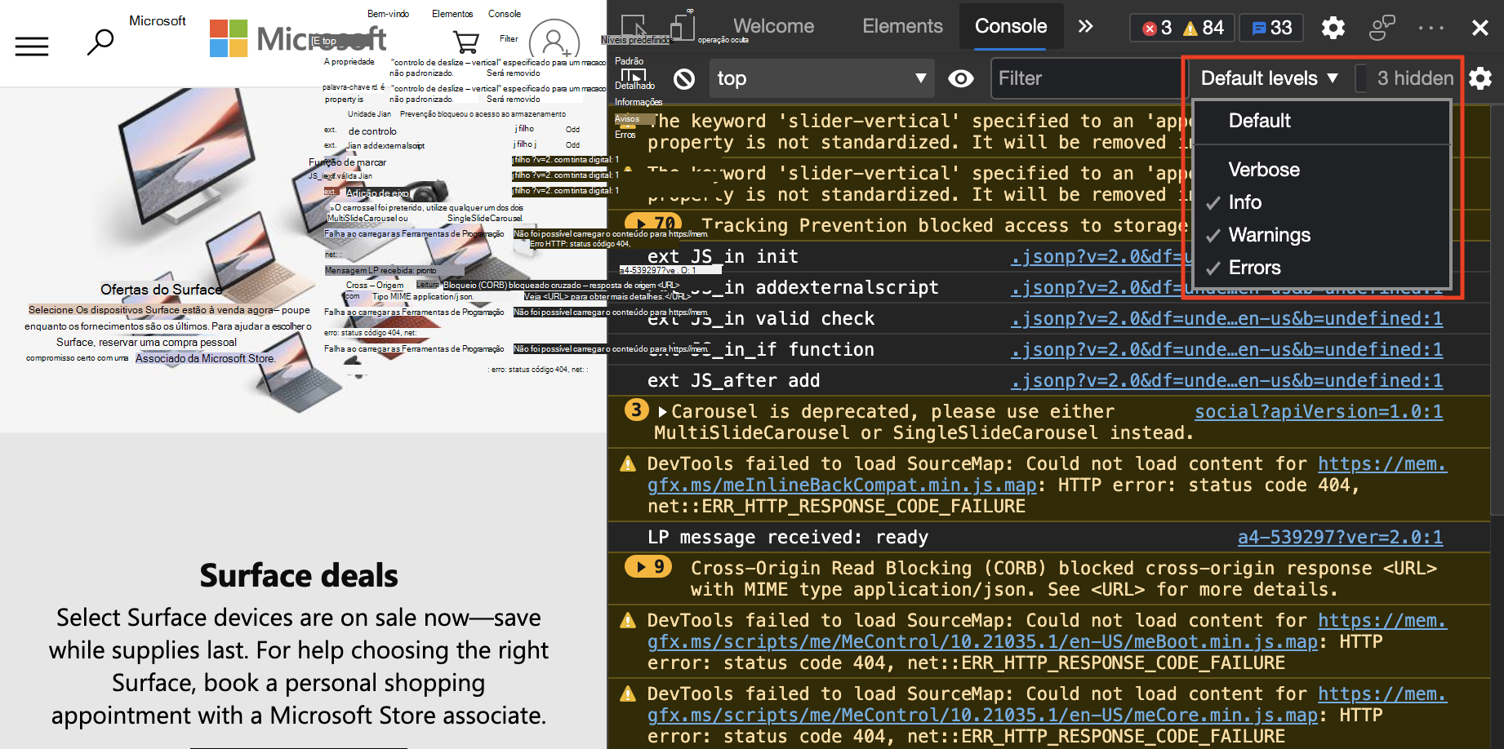This screenshot has height=749, width=1504.
Task: Open the console settings gear
Action: [1480, 78]
